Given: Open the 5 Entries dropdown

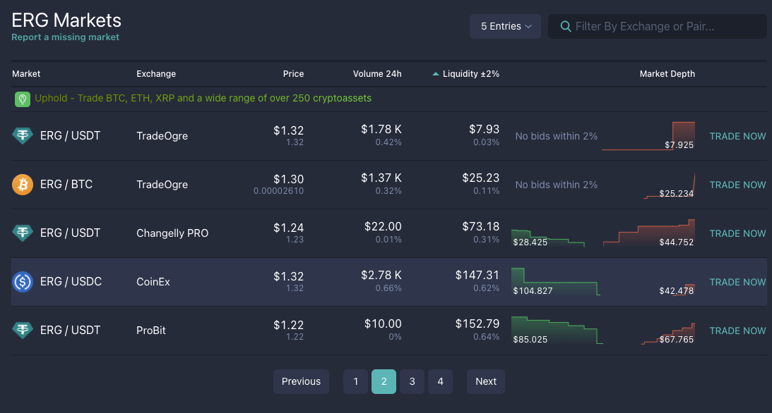Looking at the screenshot, I should click(505, 27).
